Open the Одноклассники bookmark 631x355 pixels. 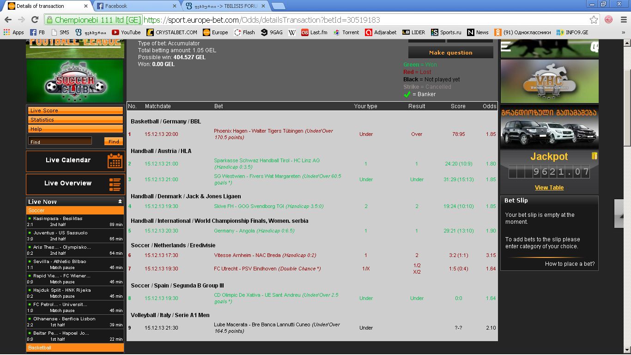(x=522, y=32)
